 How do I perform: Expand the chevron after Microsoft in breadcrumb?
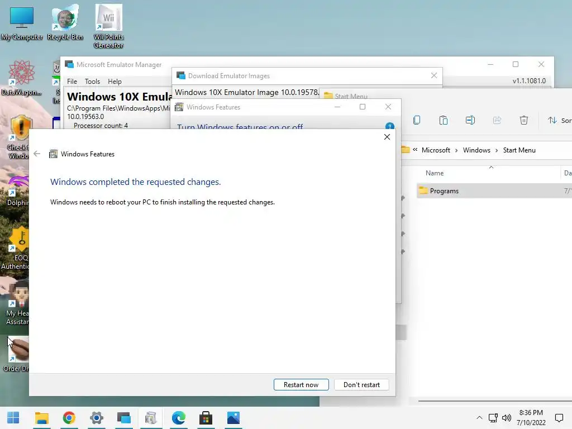pyautogui.click(x=456, y=150)
